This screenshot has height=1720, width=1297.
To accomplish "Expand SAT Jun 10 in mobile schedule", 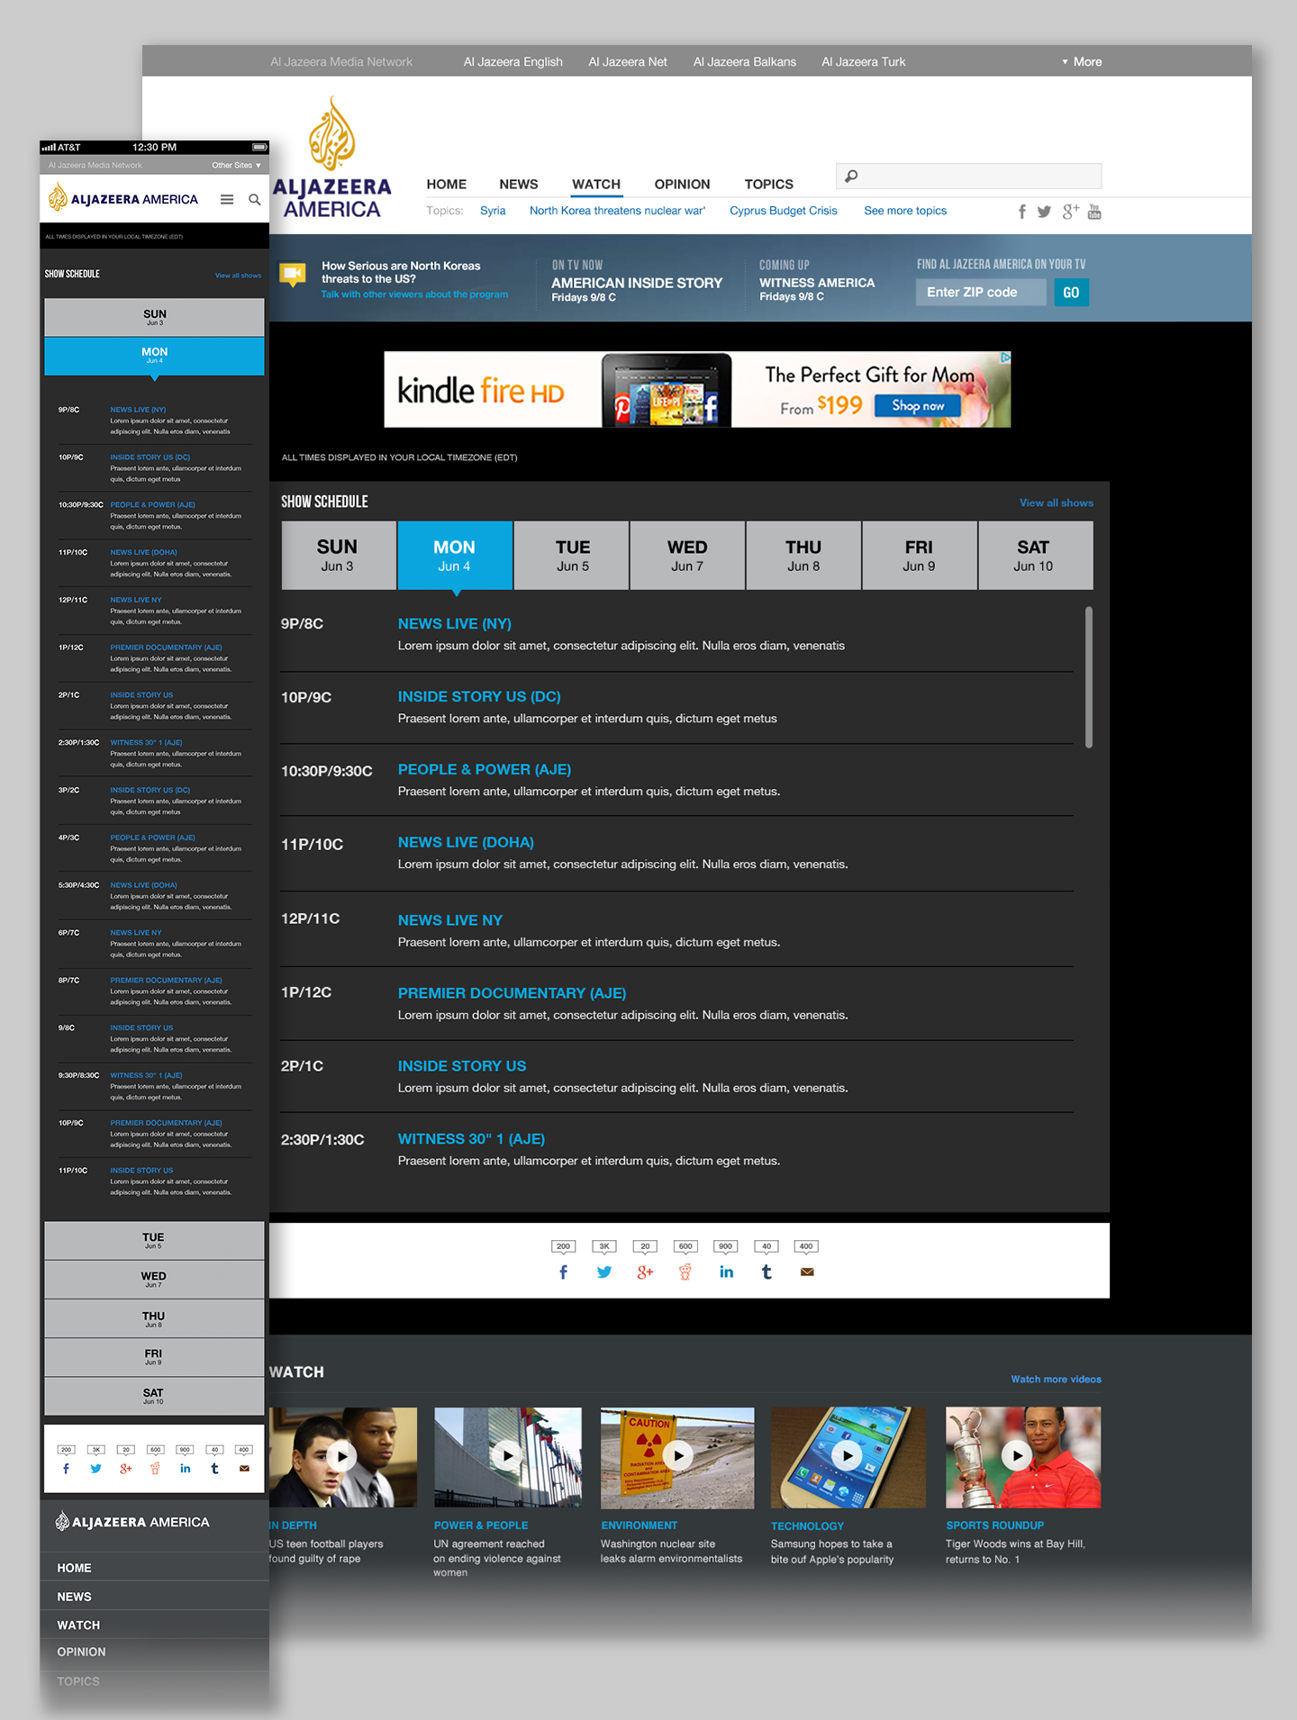I will click(154, 1397).
